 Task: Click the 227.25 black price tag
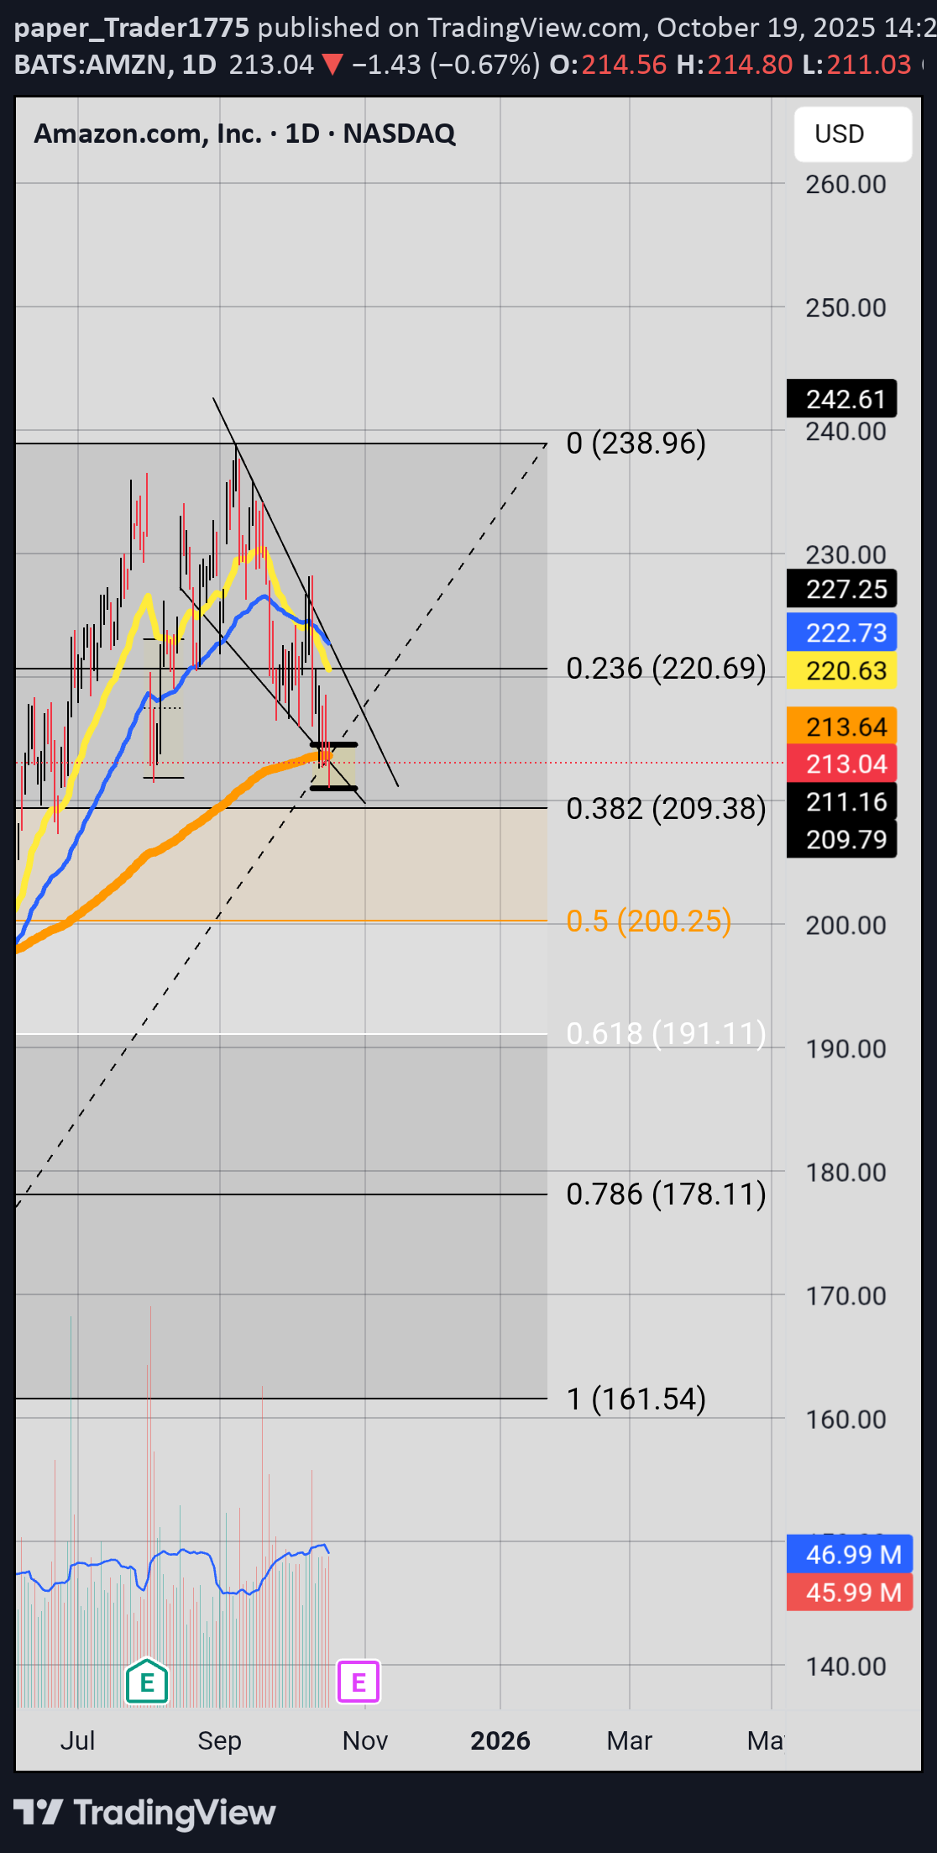(842, 589)
